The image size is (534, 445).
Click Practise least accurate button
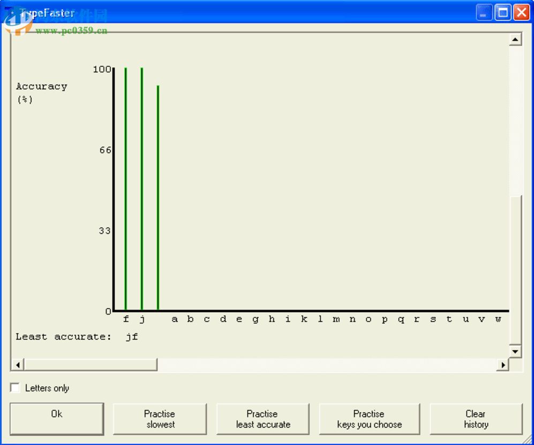[x=263, y=419]
